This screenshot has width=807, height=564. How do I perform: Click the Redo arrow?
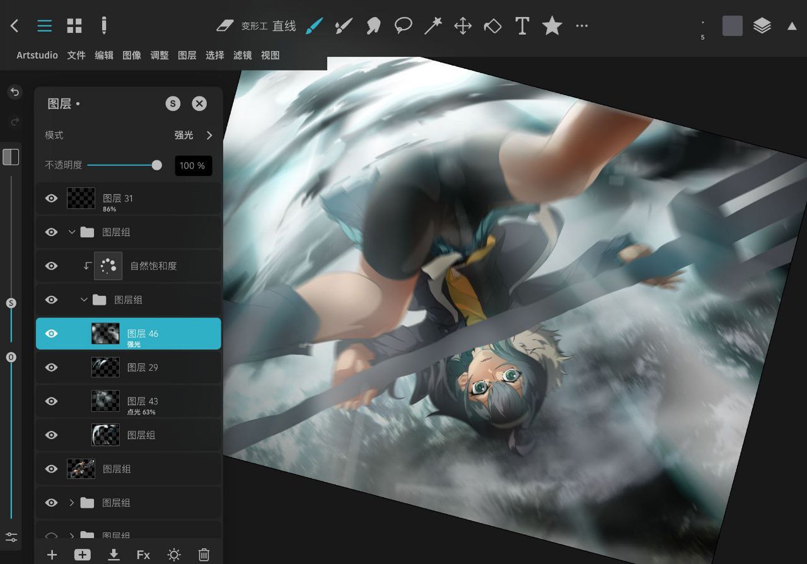(x=14, y=121)
